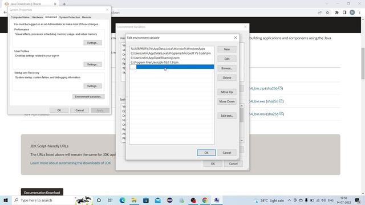365x205 pixels.
Task: Click the Edit text... button
Action: pos(227,116)
